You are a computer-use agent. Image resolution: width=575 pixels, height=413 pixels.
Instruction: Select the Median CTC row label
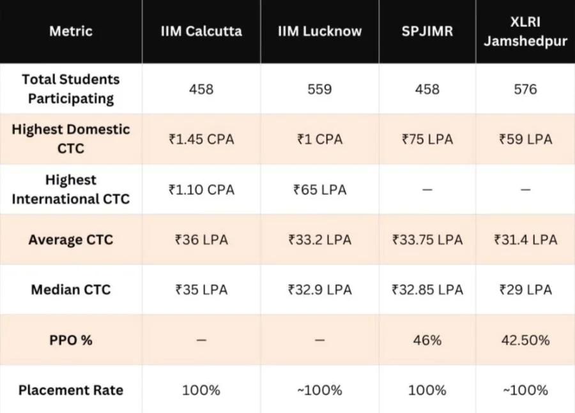[70, 290]
